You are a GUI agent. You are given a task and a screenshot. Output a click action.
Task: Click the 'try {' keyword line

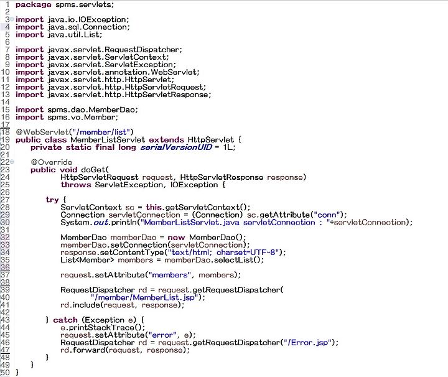click(x=56, y=200)
